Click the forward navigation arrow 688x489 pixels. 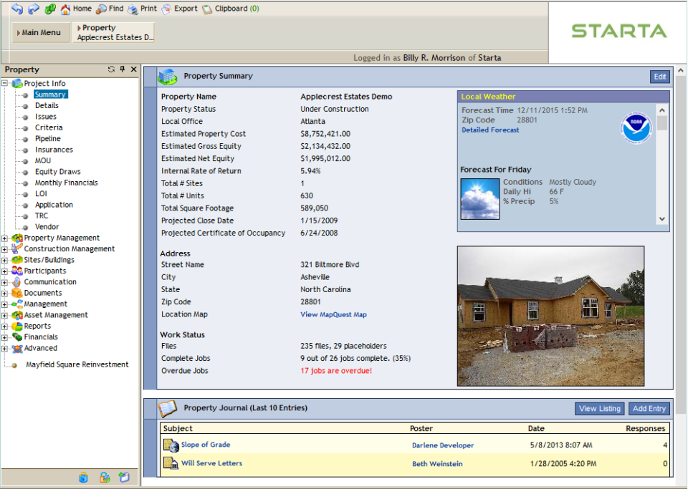click(x=33, y=9)
